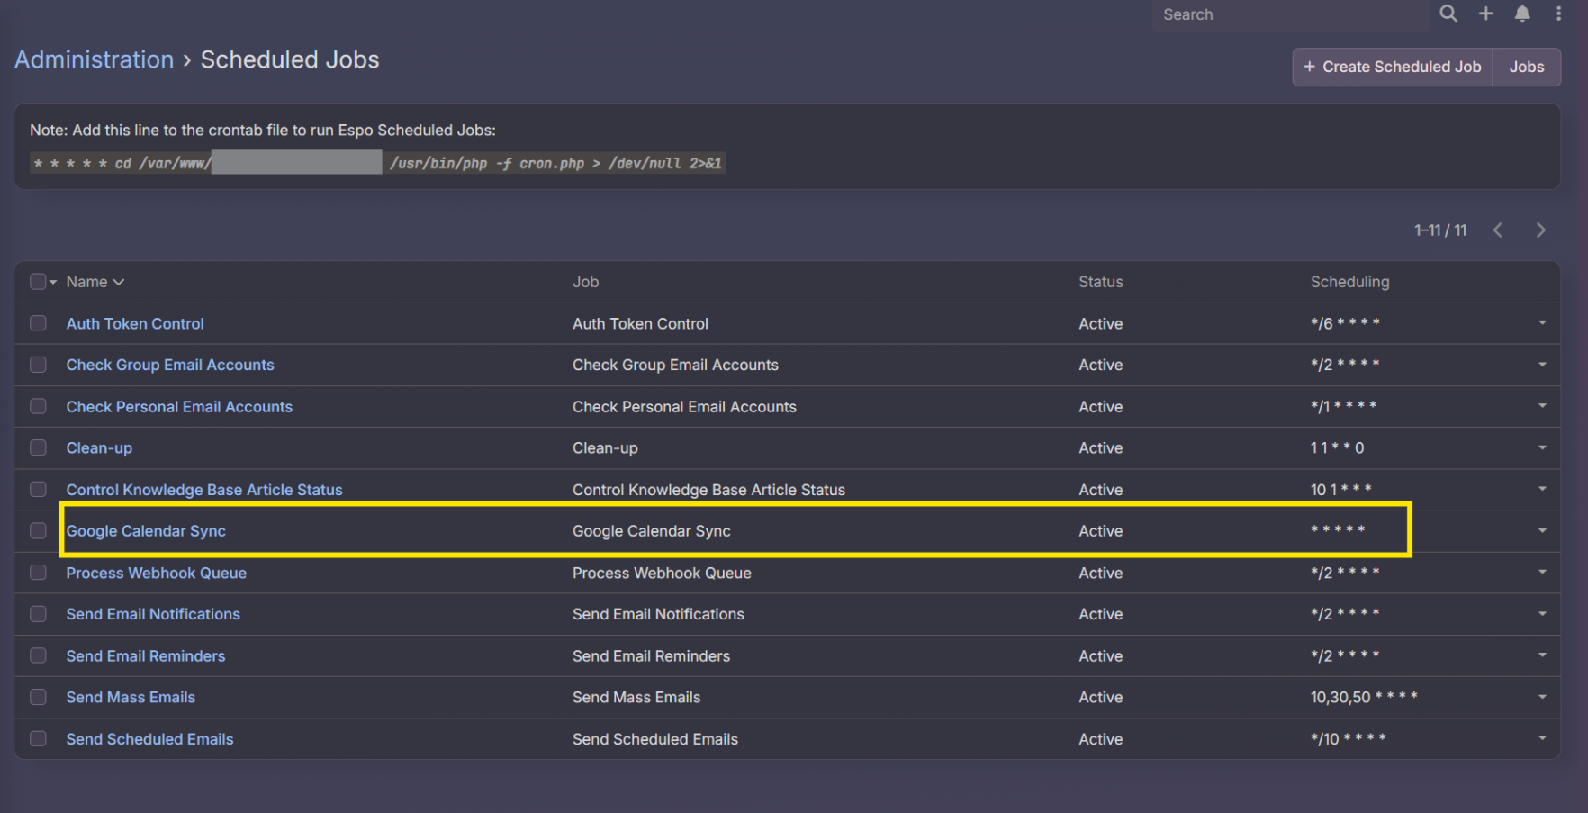This screenshot has width=1588, height=813.
Task: Open Control Knowledge Base Article Status link
Action: (x=204, y=490)
